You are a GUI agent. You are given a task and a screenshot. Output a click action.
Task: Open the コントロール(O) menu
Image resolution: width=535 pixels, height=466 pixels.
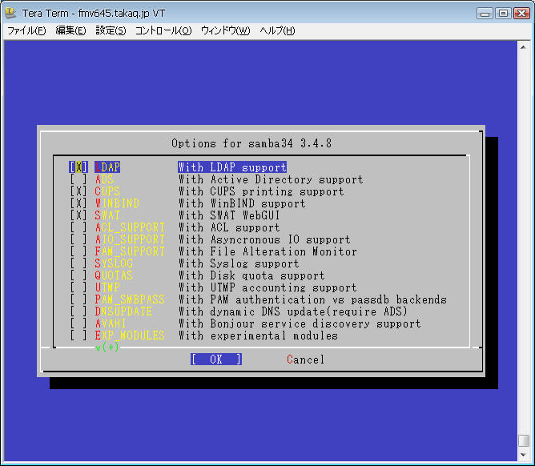[163, 30]
